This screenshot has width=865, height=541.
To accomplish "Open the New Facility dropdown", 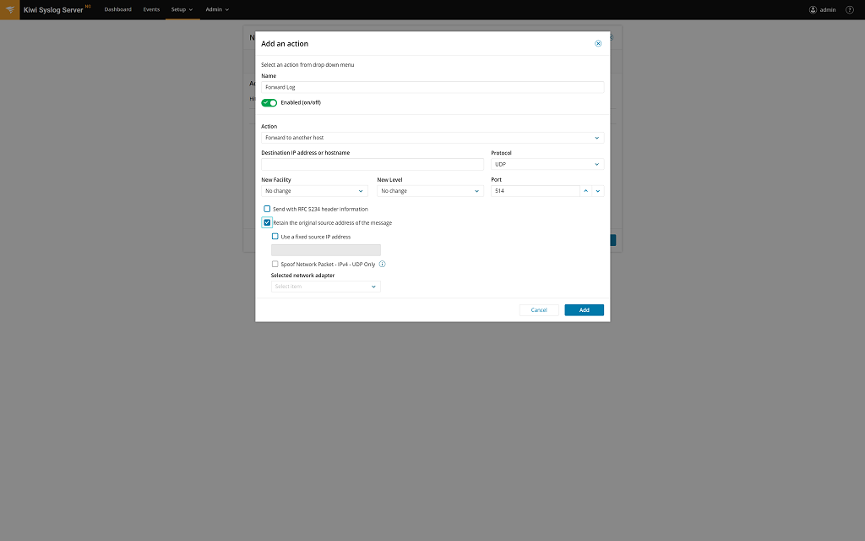I will tap(314, 191).
